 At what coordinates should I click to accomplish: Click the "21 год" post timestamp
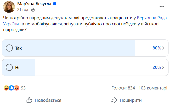[x=23, y=10]
